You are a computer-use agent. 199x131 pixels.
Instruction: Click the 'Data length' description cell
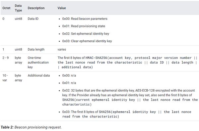[x=36, y=49]
